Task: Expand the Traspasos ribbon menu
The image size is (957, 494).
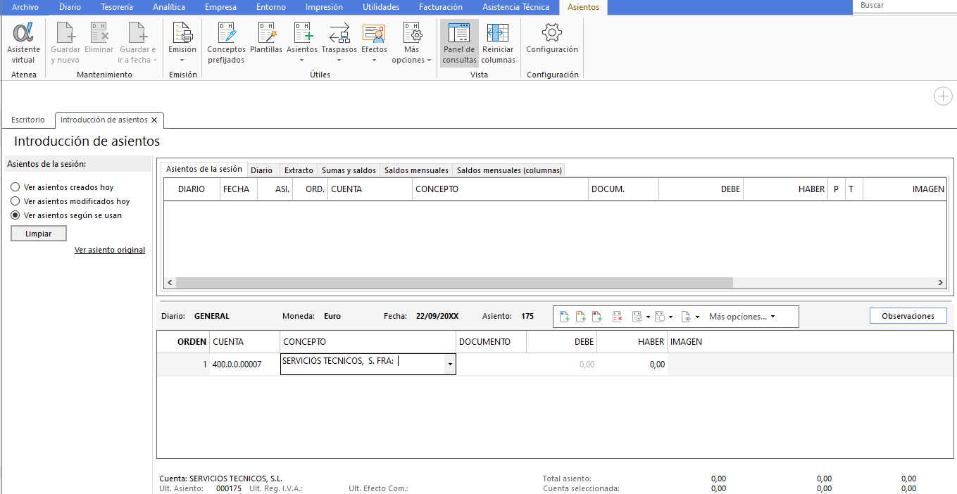Action: tap(339, 44)
